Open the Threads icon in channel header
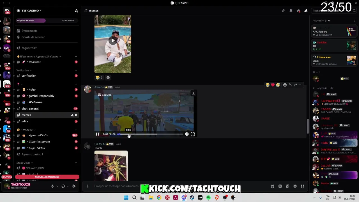This screenshot has width=359, height=202. [x=284, y=11]
